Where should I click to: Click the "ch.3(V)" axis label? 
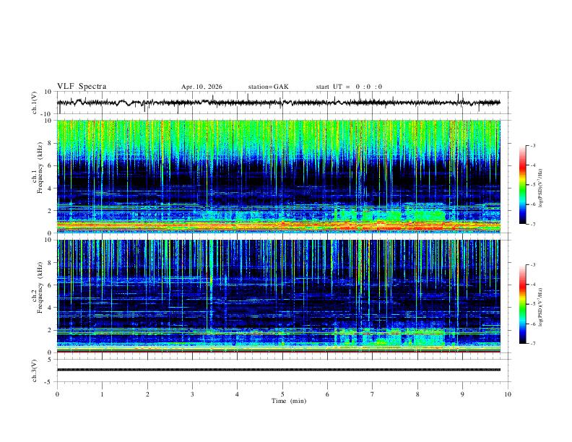pos(35,370)
